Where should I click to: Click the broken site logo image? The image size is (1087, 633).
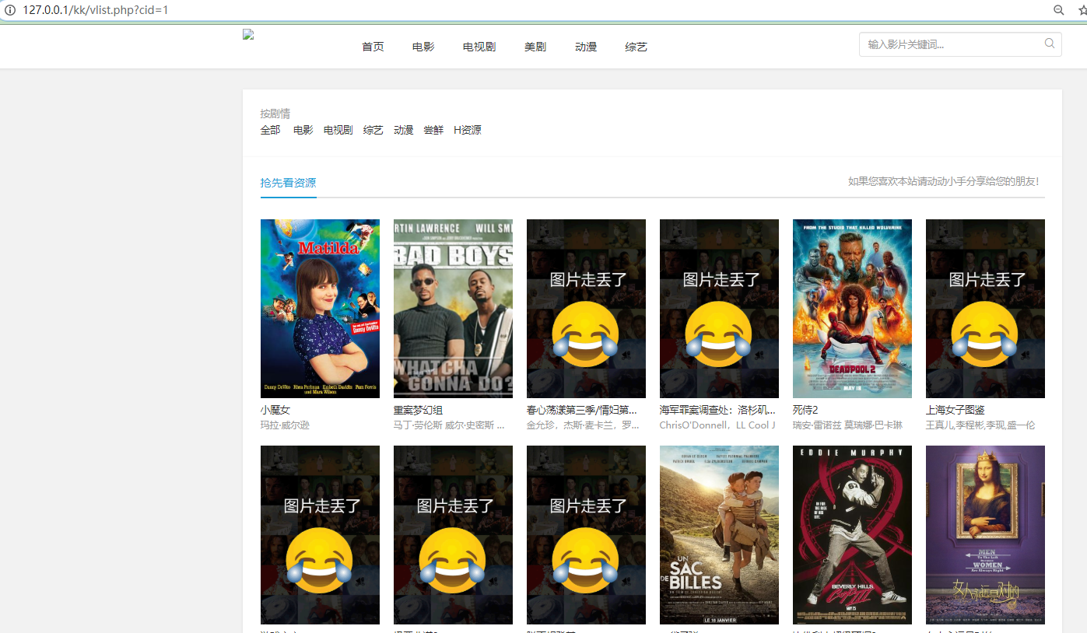point(249,34)
